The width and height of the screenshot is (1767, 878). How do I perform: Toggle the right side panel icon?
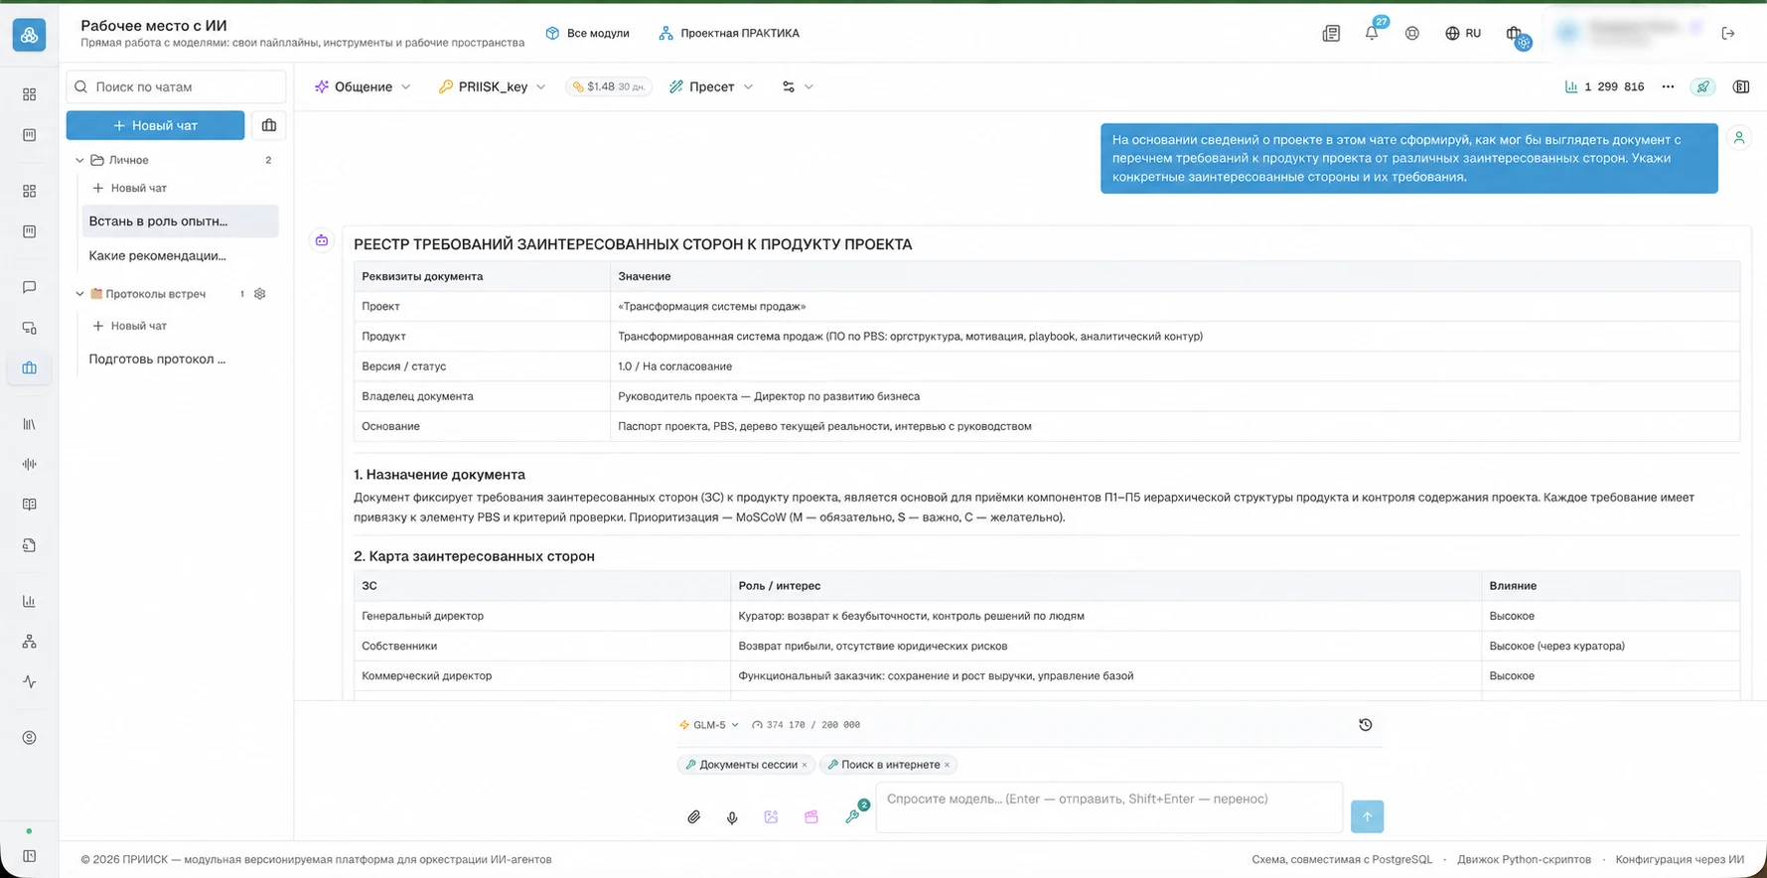point(1741,86)
